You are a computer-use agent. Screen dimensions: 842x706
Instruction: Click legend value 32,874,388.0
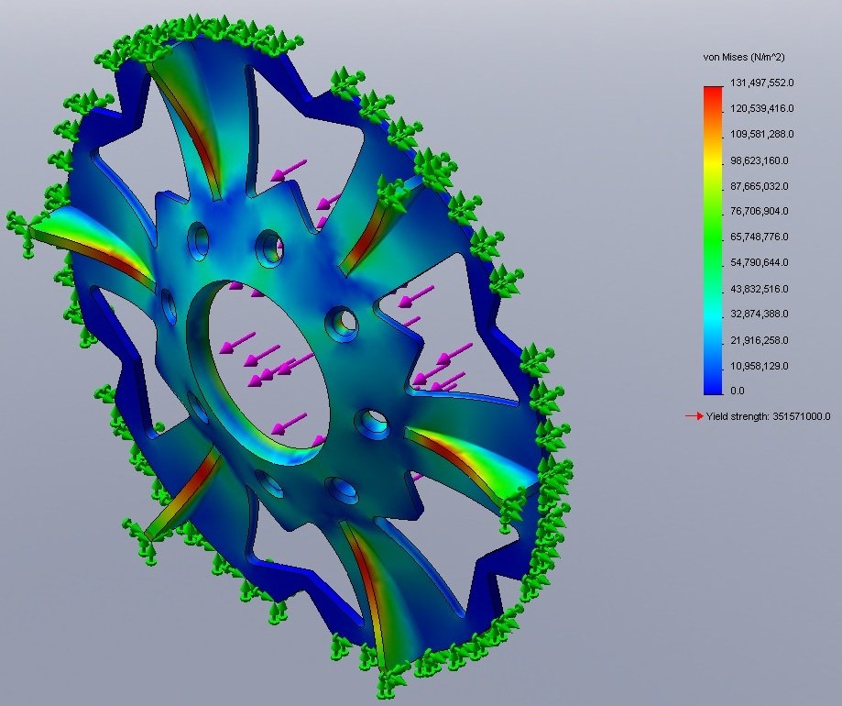tap(760, 314)
